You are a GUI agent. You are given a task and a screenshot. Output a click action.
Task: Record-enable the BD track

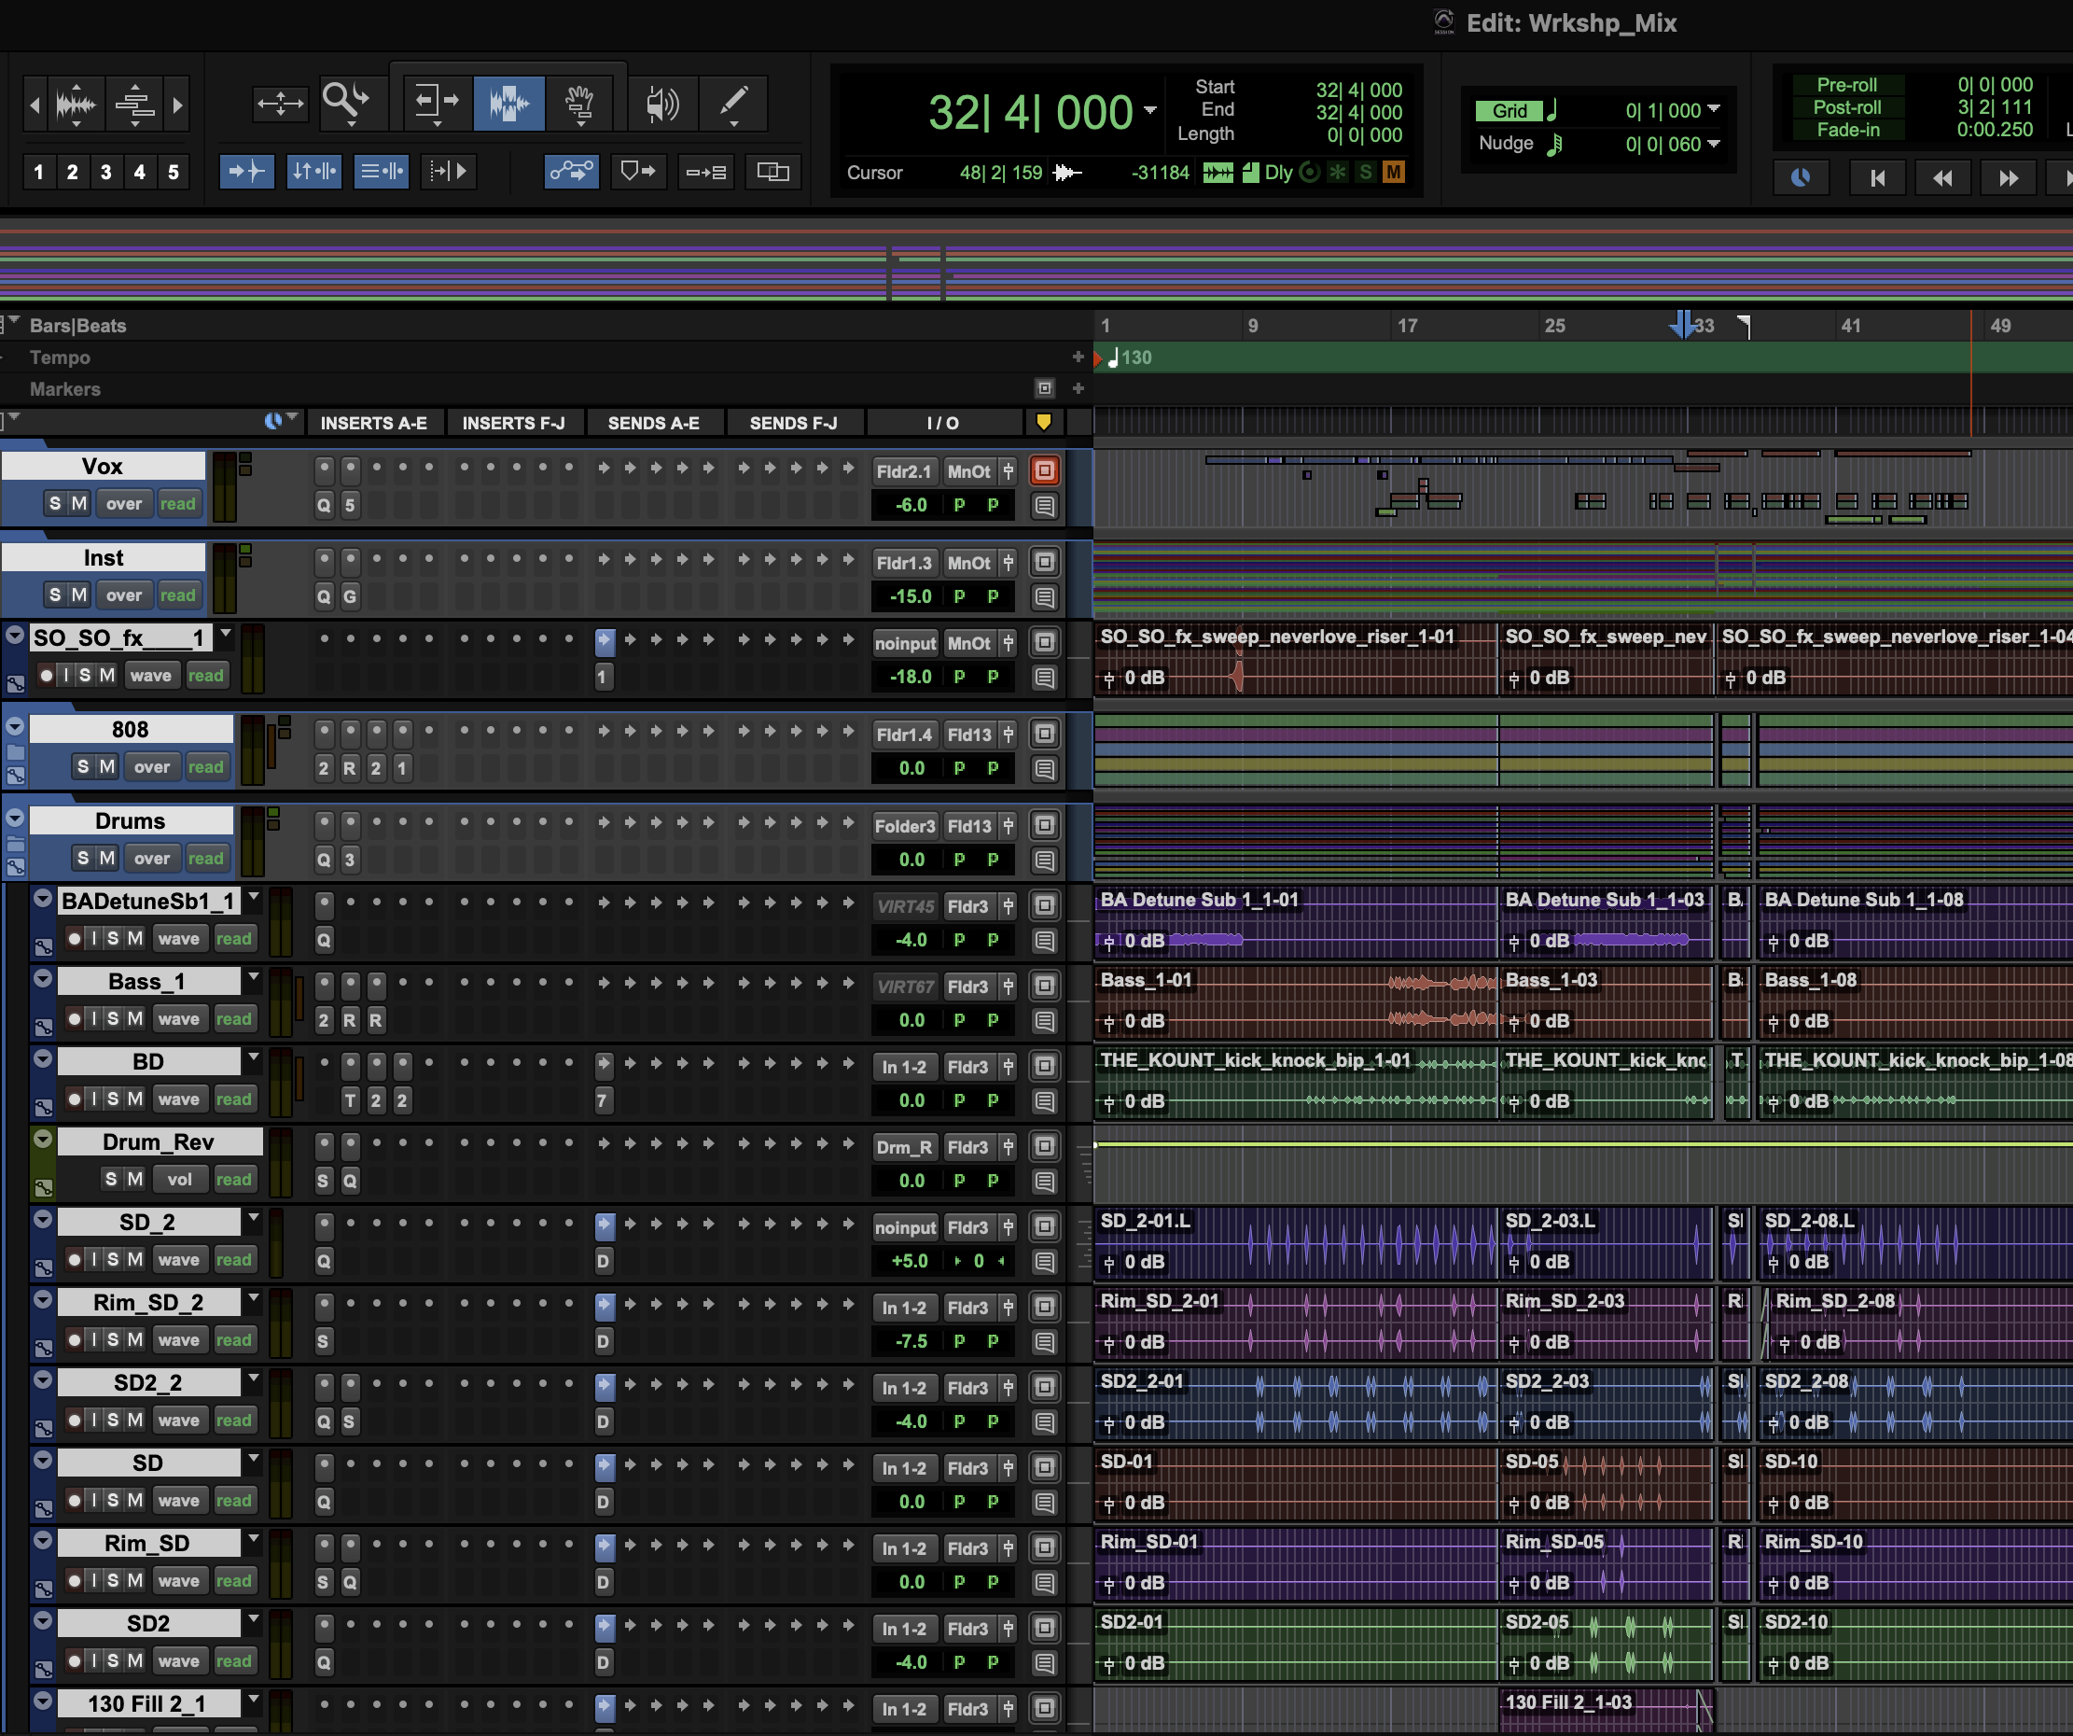pos(75,1099)
